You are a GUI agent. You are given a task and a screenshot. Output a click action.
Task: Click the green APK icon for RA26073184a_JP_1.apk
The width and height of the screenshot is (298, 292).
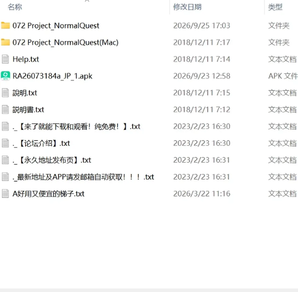[5, 76]
